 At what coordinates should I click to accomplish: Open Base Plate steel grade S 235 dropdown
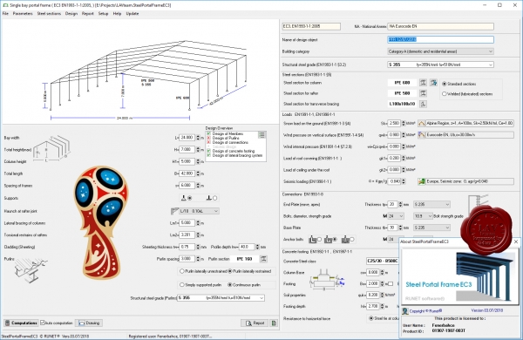click(431, 228)
